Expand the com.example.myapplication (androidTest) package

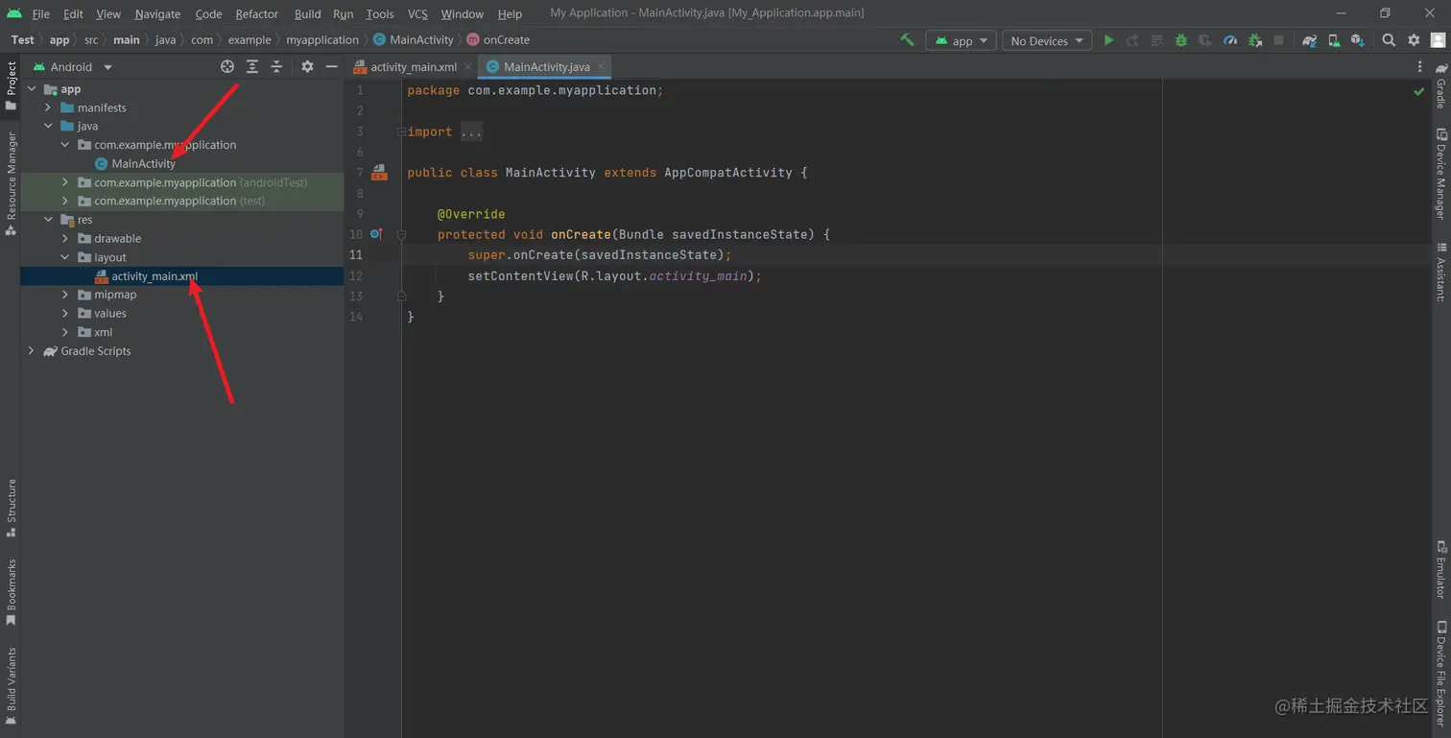(x=65, y=182)
